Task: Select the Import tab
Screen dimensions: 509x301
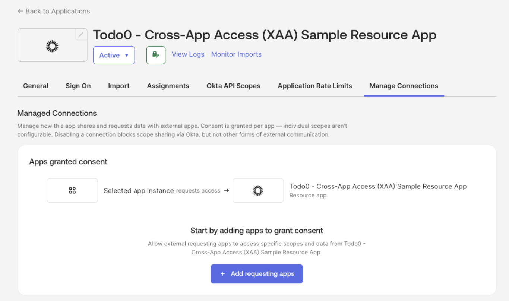Action: point(119,86)
